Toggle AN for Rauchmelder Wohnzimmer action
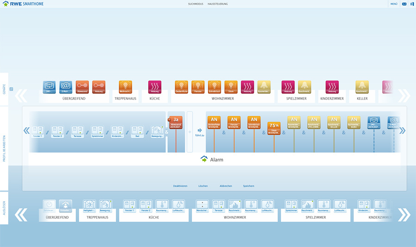This screenshot has width=416, height=247. (x=294, y=123)
